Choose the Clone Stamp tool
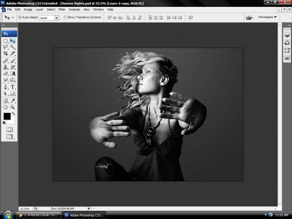The height and width of the screenshot is (219, 292). point(5,67)
